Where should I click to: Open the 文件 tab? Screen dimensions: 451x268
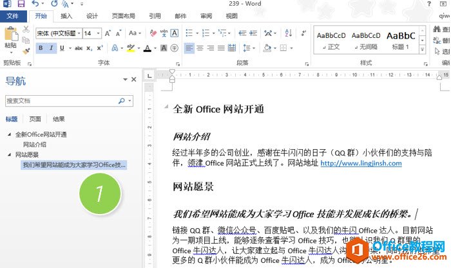(x=13, y=16)
